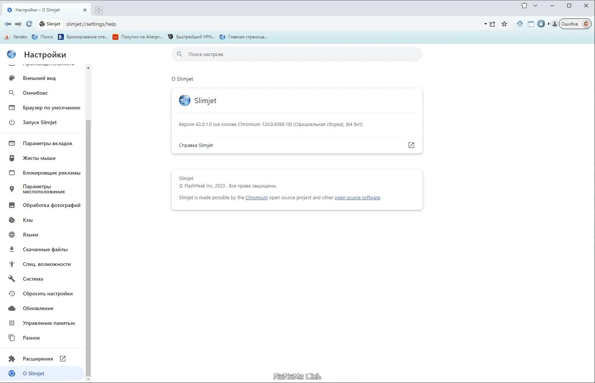This screenshot has height=383, width=595.
Task: Bookmark this page with star icon
Action: coord(504,24)
